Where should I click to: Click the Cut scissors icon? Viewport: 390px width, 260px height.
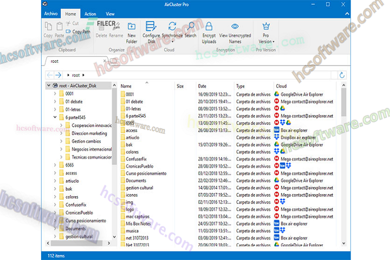(x=68, y=23)
